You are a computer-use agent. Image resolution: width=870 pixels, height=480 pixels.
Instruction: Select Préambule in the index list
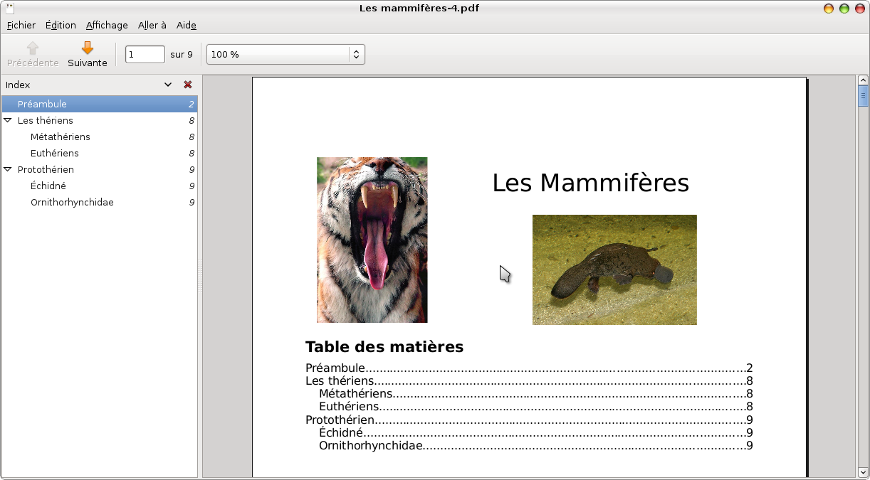tap(99, 104)
